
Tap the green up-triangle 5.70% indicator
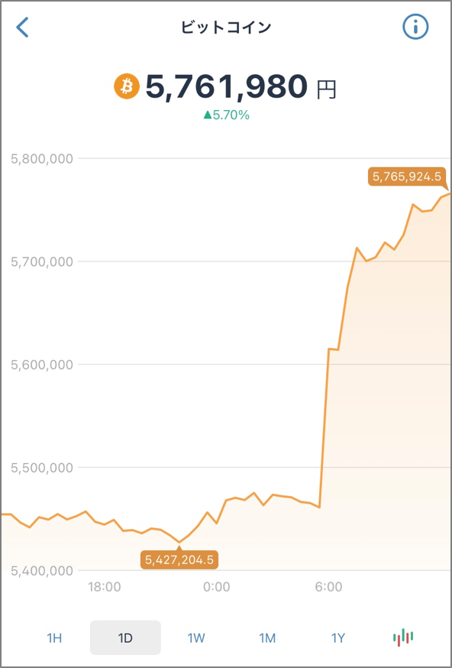226,115
